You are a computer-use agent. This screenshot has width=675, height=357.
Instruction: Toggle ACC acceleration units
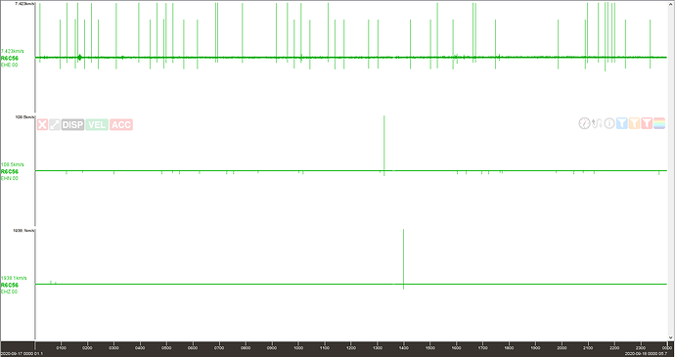(x=121, y=125)
